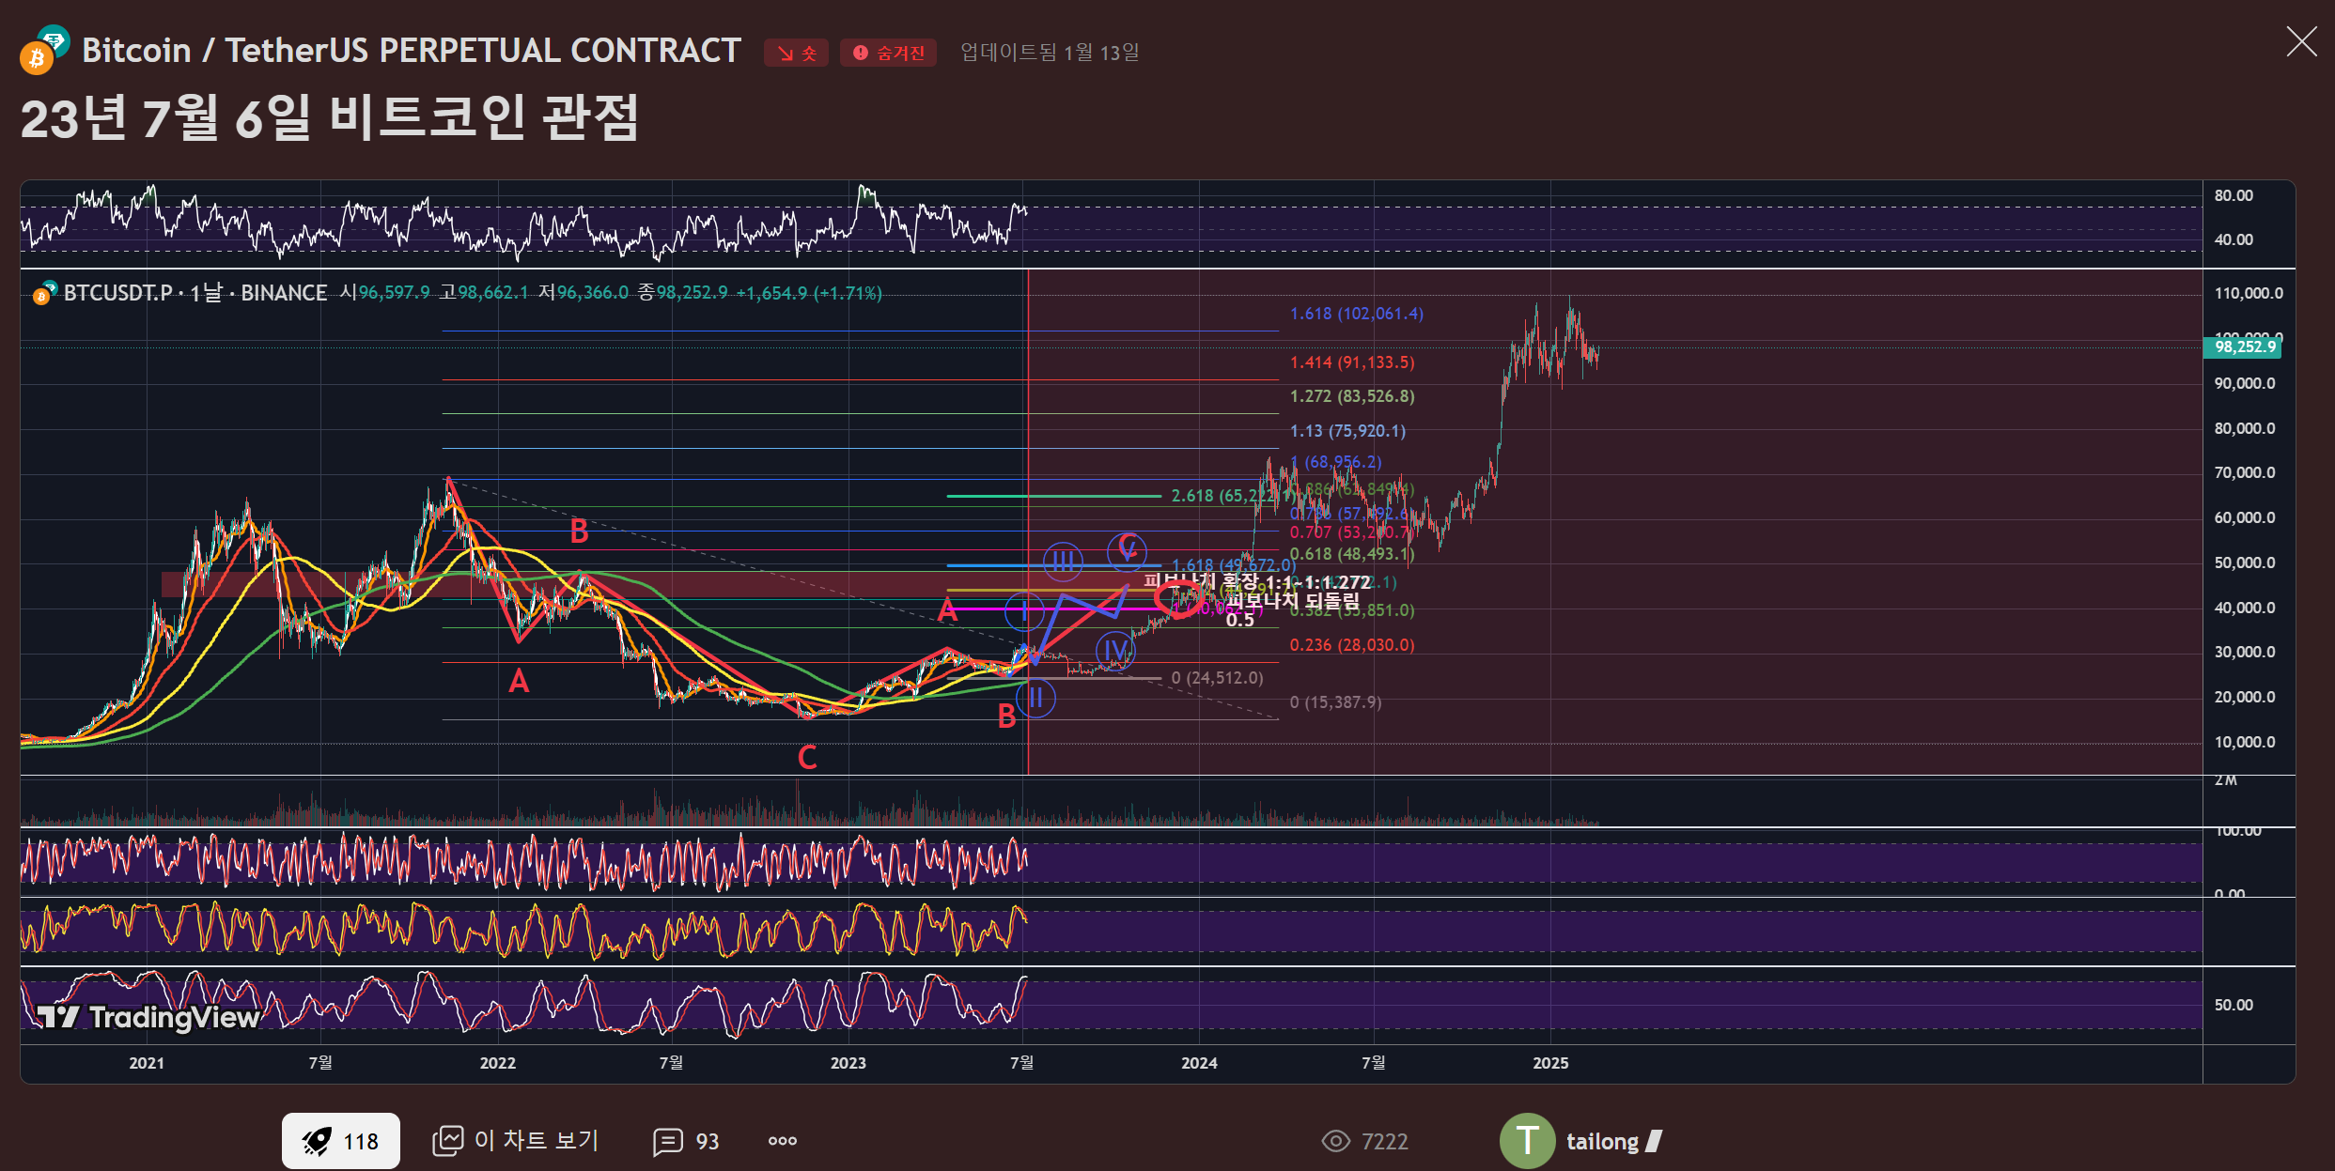The height and width of the screenshot is (1171, 2335).
Task: Click the Bitcoin / TetherUS PERPETUAL CONTRACT title
Action: [412, 51]
